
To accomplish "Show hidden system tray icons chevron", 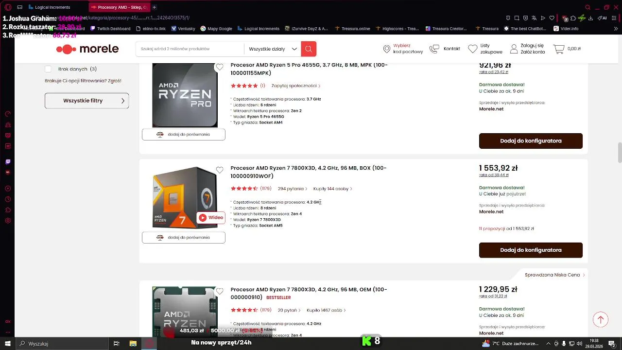I will click(x=549, y=344).
